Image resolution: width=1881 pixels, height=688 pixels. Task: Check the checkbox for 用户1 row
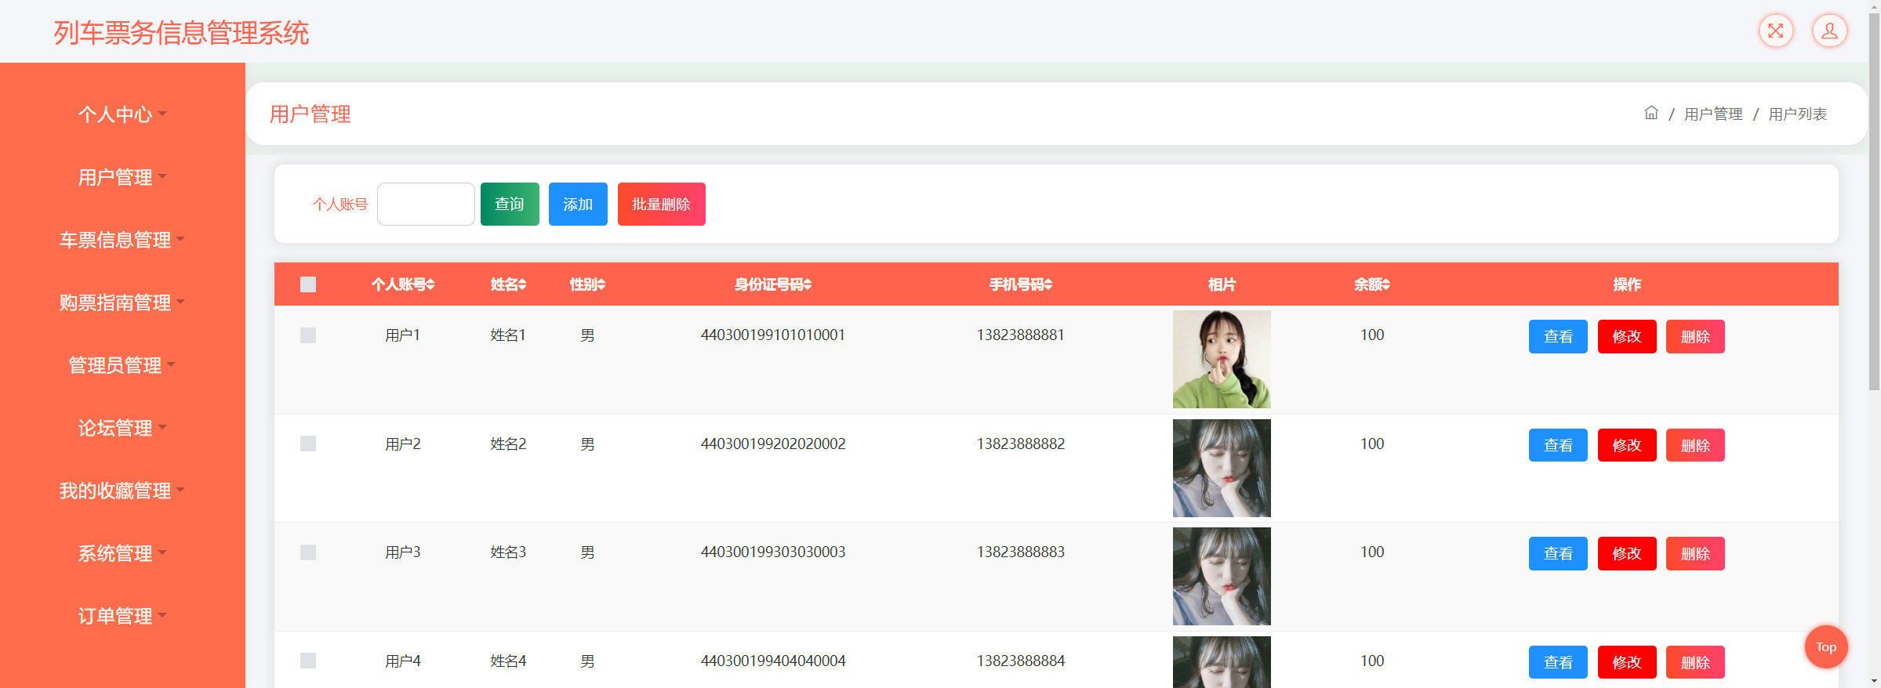(x=308, y=335)
